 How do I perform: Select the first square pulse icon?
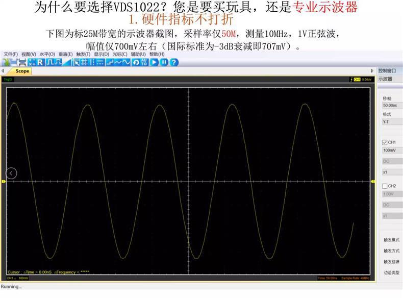tap(49, 62)
